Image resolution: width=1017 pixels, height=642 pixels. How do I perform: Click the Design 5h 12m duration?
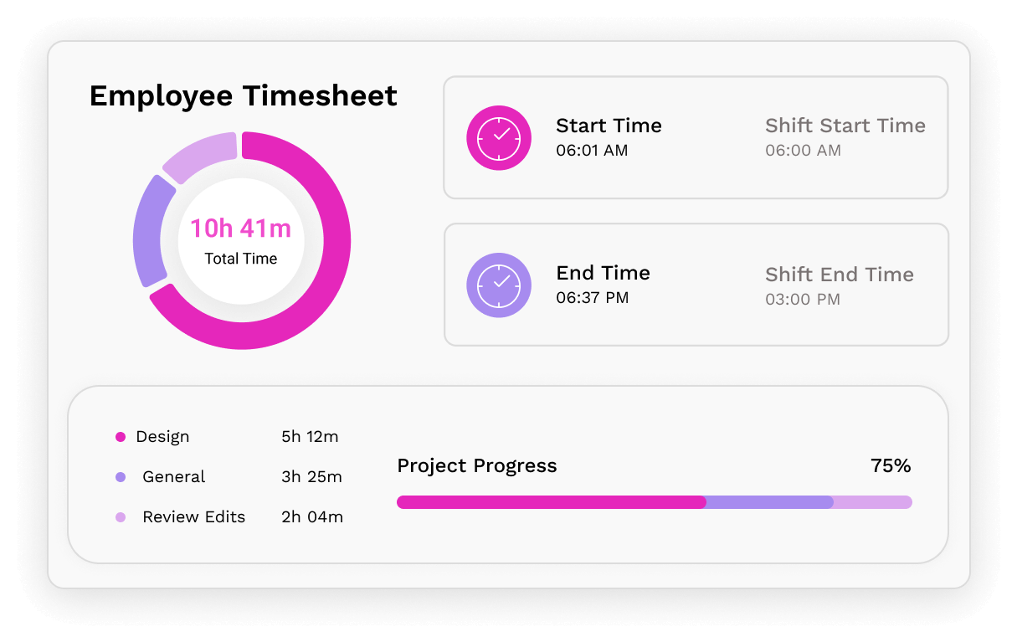pos(310,437)
